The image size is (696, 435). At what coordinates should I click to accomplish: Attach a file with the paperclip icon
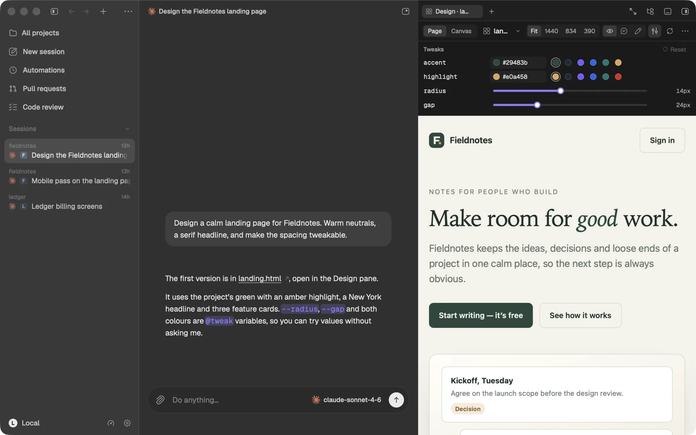[160, 400]
